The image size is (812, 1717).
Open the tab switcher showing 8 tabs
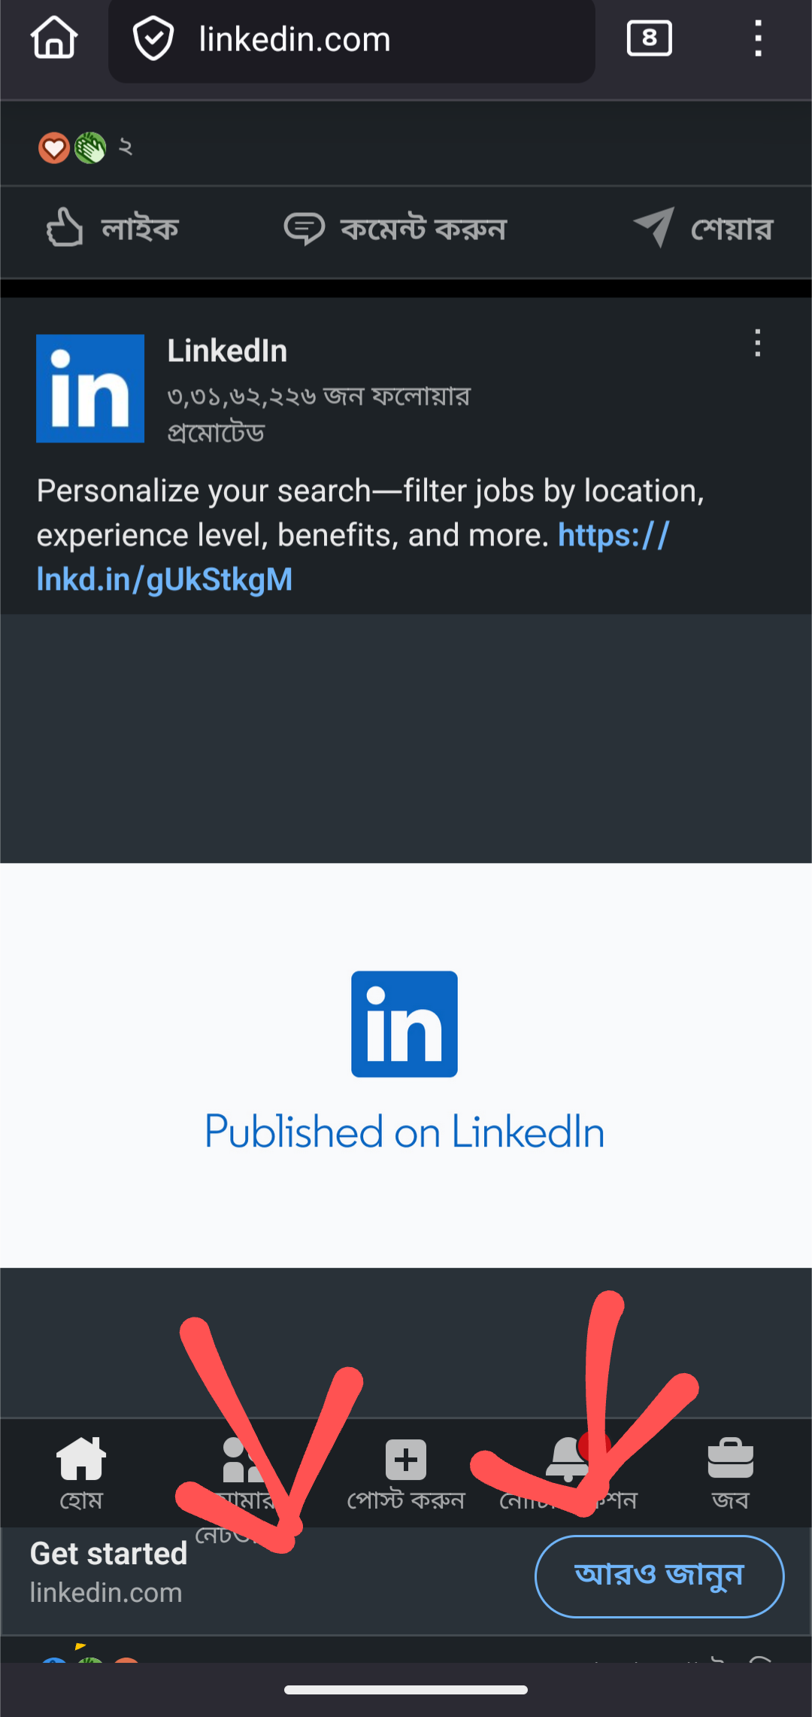tap(649, 38)
